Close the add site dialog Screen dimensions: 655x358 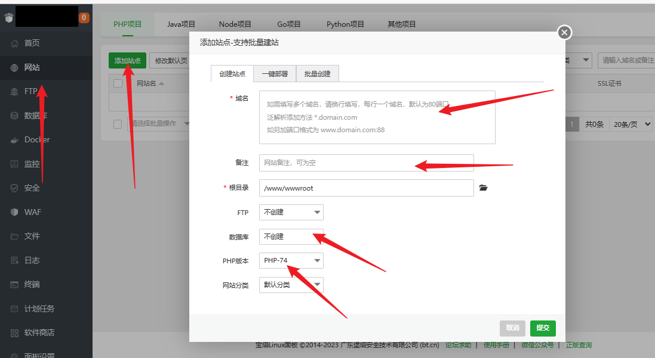coord(564,32)
